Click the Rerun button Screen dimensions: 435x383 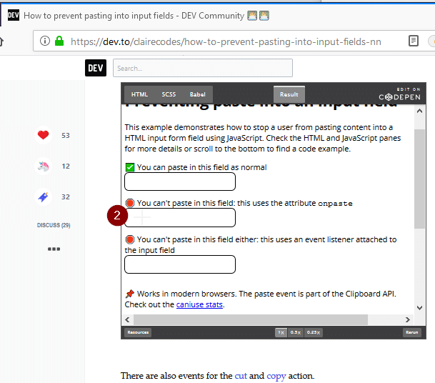pyautogui.click(x=412, y=332)
